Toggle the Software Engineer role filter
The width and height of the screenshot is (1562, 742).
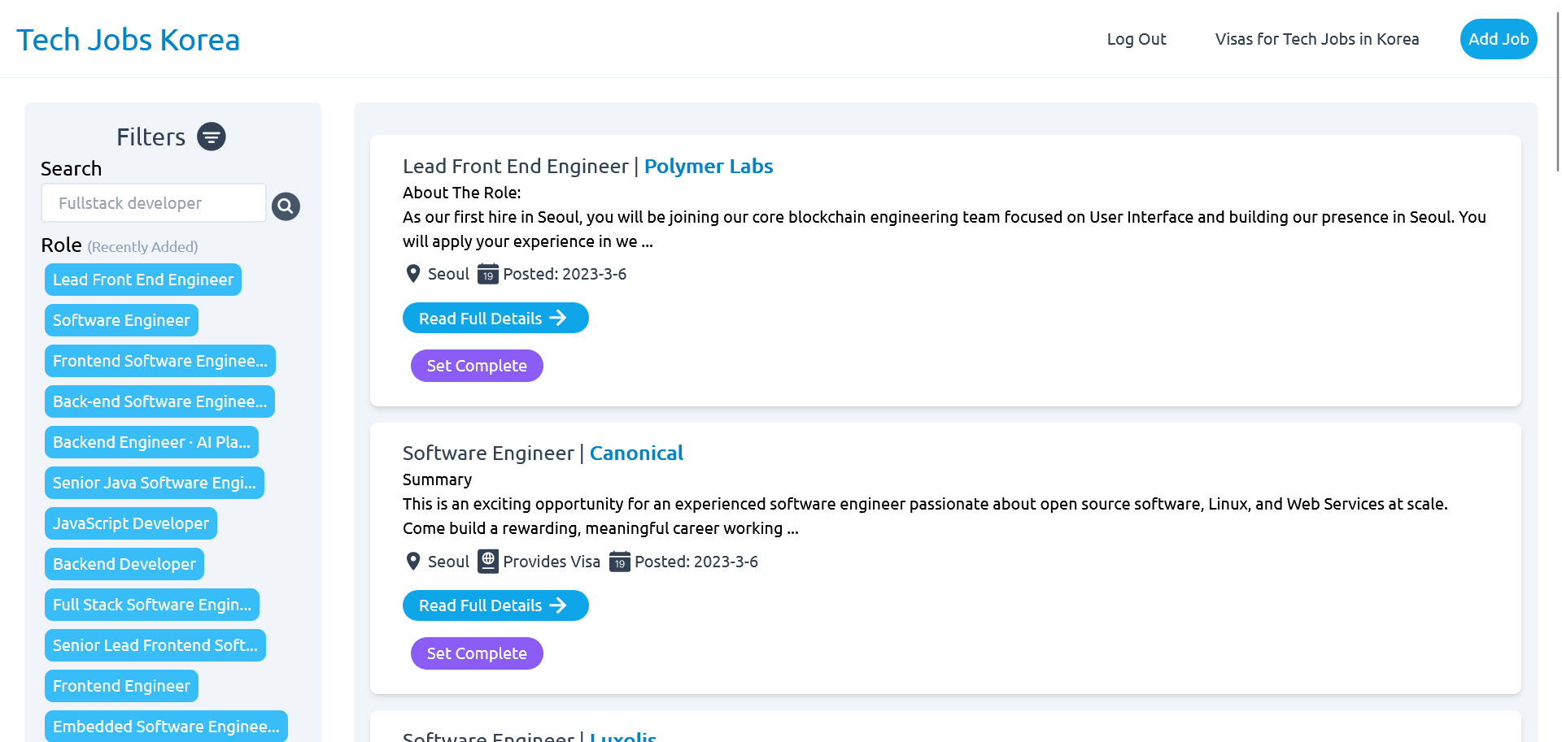pos(120,320)
